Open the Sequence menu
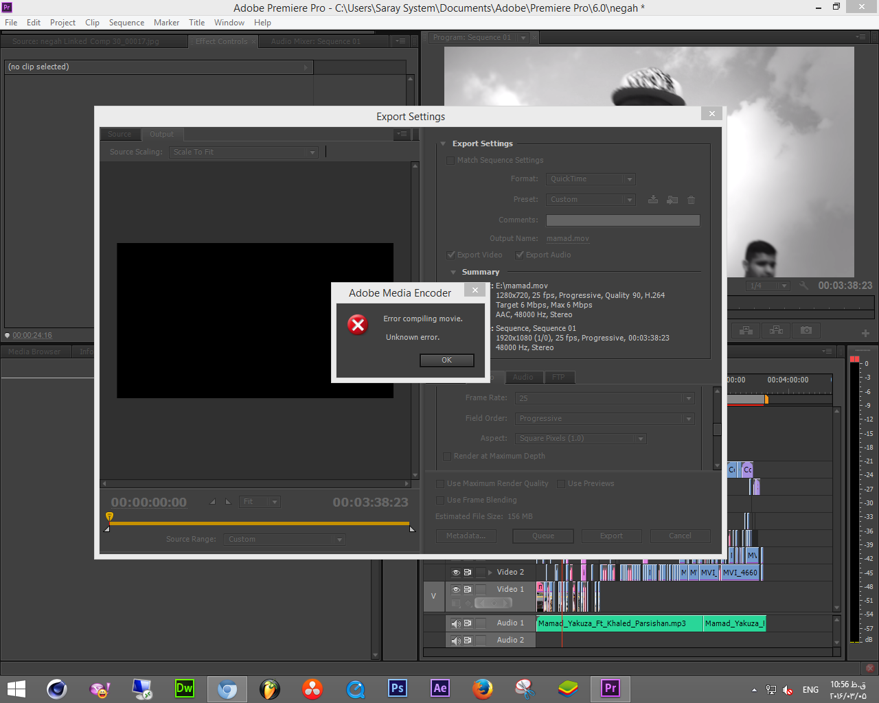 [x=126, y=23]
